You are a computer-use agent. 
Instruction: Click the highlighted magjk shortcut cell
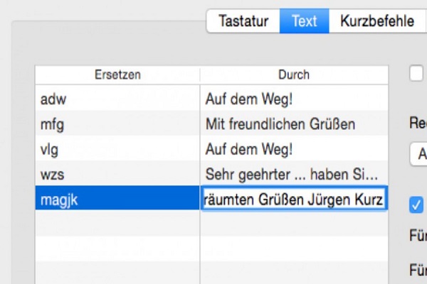pos(117,200)
